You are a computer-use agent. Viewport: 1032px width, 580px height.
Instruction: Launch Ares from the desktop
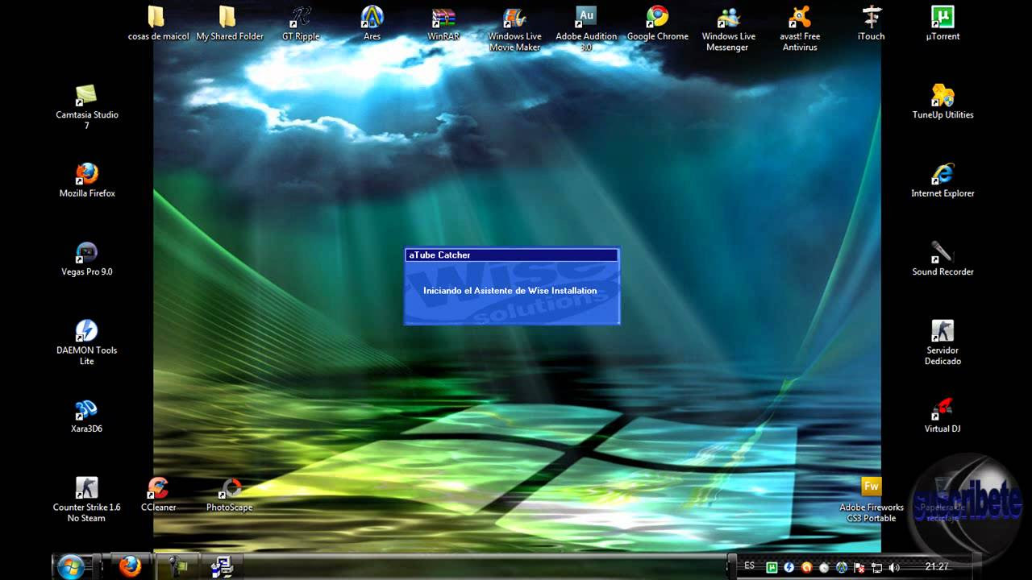coord(372,23)
